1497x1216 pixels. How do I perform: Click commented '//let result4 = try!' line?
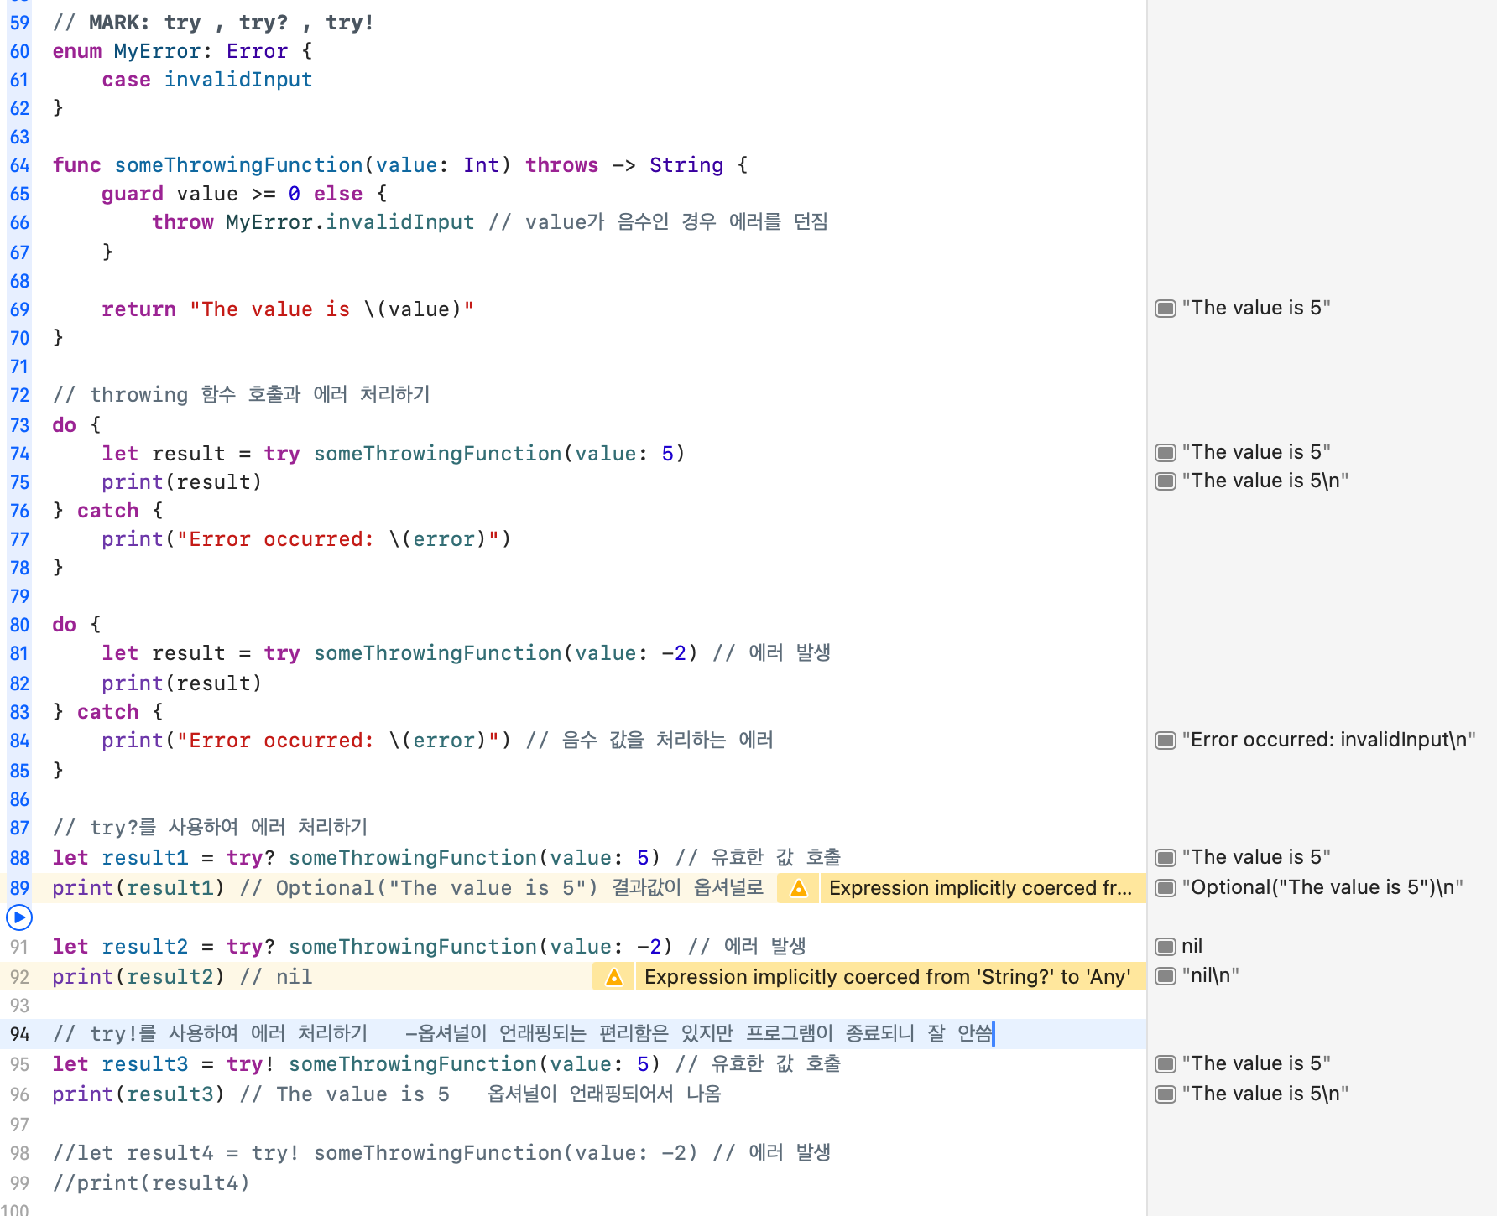(441, 1153)
